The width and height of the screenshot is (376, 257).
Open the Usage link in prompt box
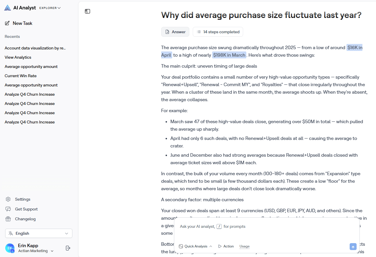244,246
